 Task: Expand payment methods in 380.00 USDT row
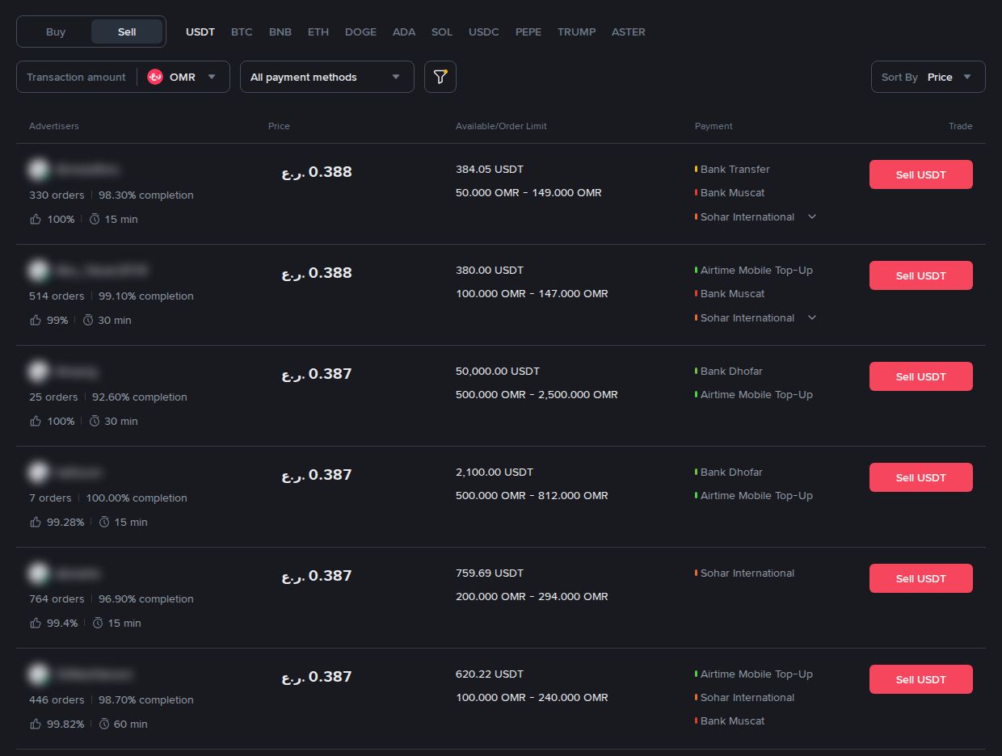(812, 317)
